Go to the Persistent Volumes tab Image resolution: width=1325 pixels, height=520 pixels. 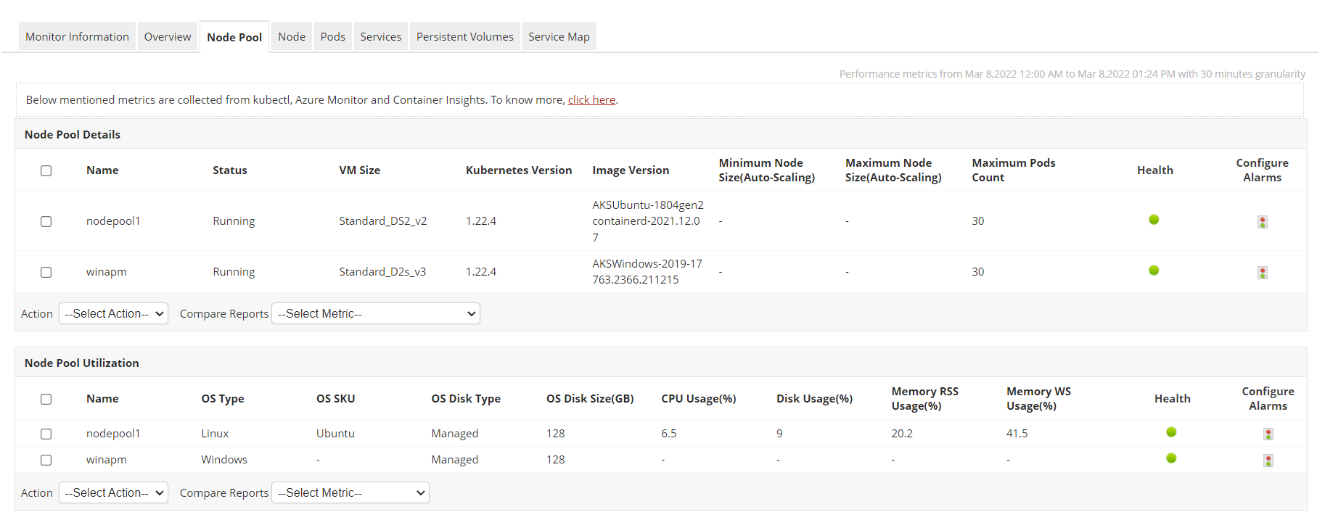(x=464, y=37)
